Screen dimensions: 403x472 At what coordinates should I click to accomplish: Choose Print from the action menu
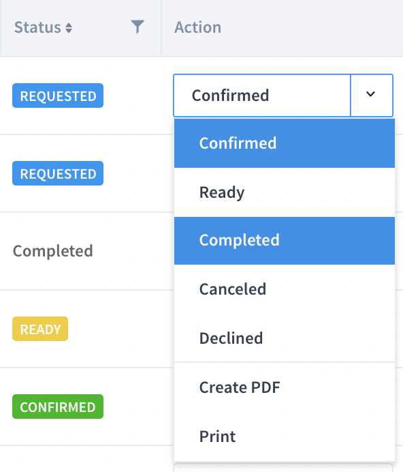(x=285, y=437)
